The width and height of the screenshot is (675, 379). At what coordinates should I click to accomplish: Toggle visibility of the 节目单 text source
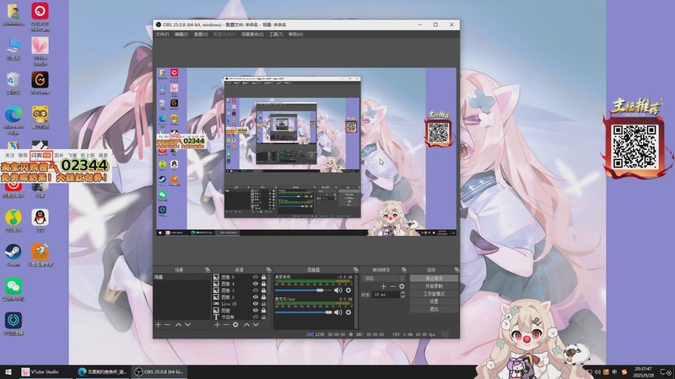[x=256, y=317]
